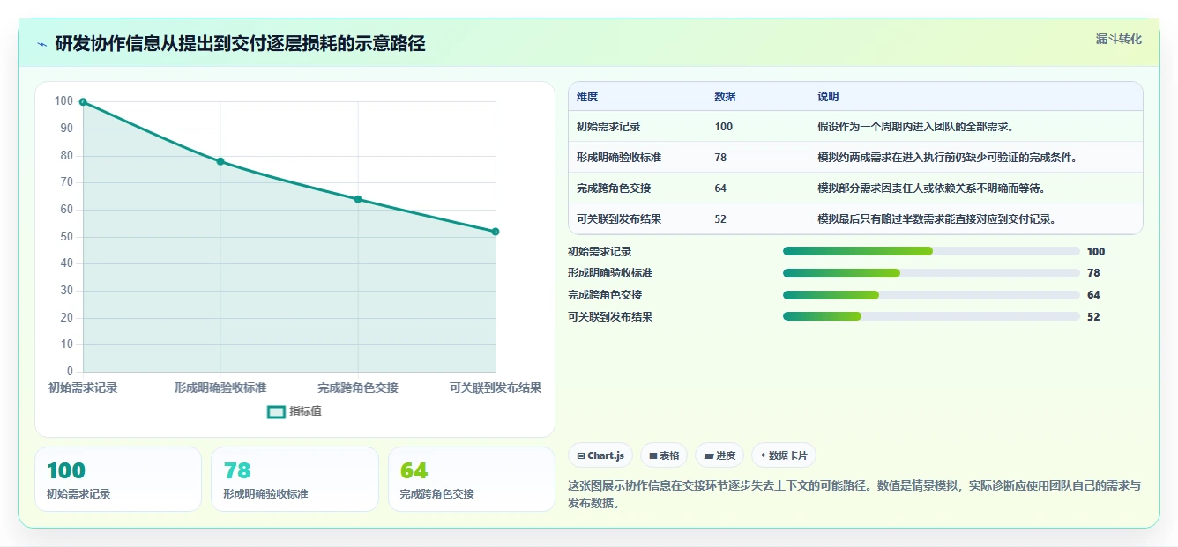Click progress label 完成跨角色交接
The width and height of the screenshot is (1178, 547).
[605, 295]
